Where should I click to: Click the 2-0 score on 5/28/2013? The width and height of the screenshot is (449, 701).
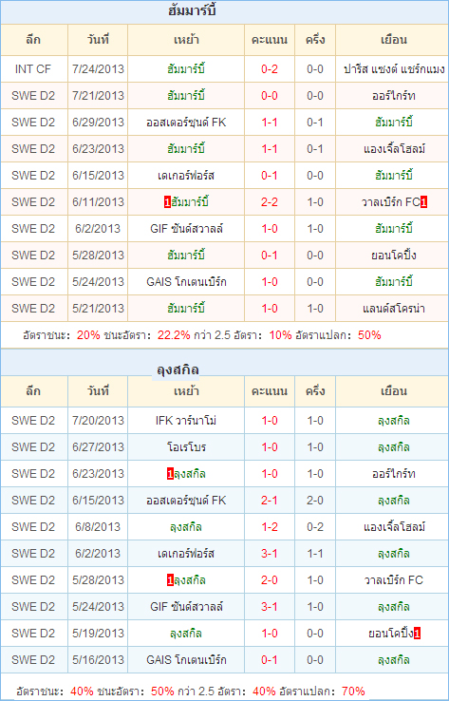[x=270, y=580]
